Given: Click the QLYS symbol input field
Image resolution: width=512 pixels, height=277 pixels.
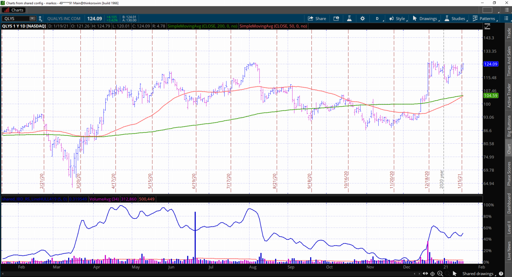Looking at the screenshot, I should point(16,19).
